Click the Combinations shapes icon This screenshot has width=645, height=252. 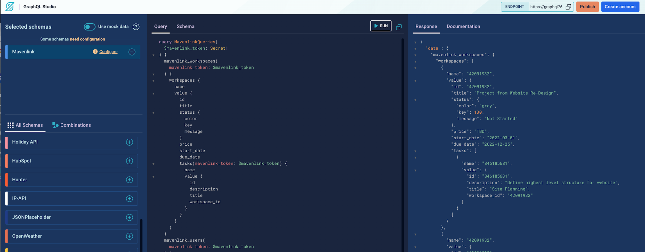(55, 125)
